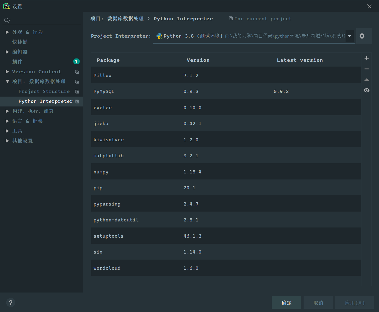Select Project Structure in the tree

coord(44,91)
